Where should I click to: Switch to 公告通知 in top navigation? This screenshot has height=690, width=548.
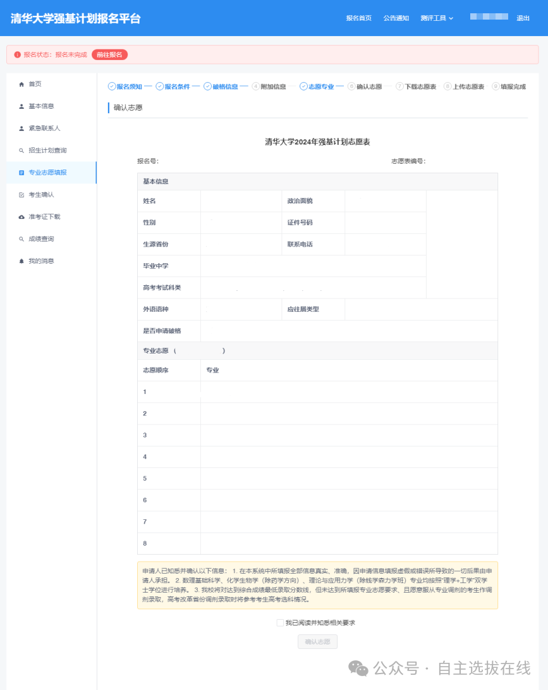pos(396,18)
